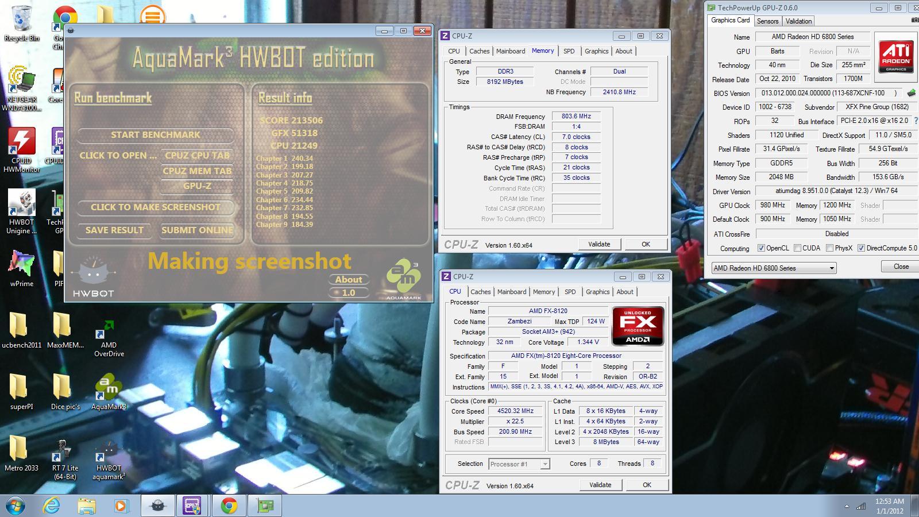Open the SPD tab in the CPU-Z memory window
The height and width of the screenshot is (517, 919).
(569, 51)
